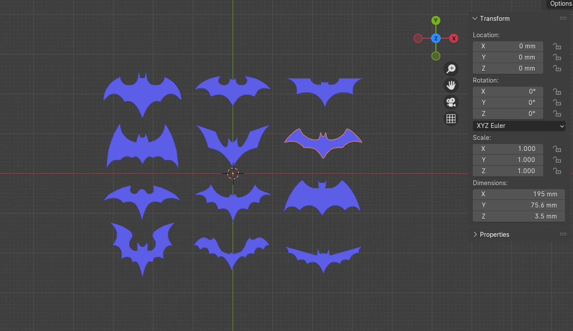Select the bottom-right thin-winged bat logo
Viewport: 573px width, 331px height.
324,261
